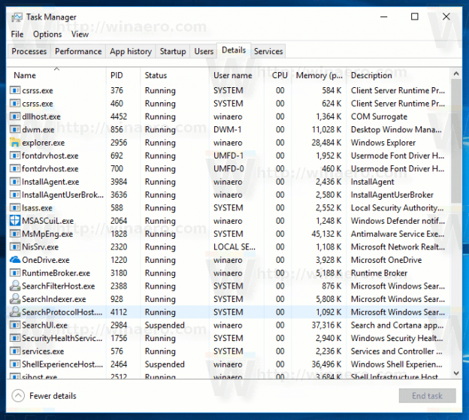Click the scrollbar down arrow

tap(455, 373)
